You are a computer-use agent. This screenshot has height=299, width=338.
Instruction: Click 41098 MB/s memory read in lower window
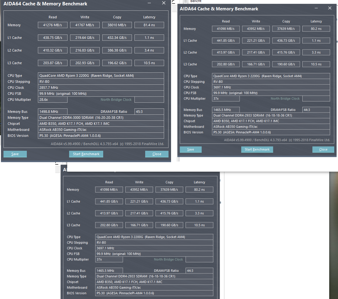tap(109, 190)
